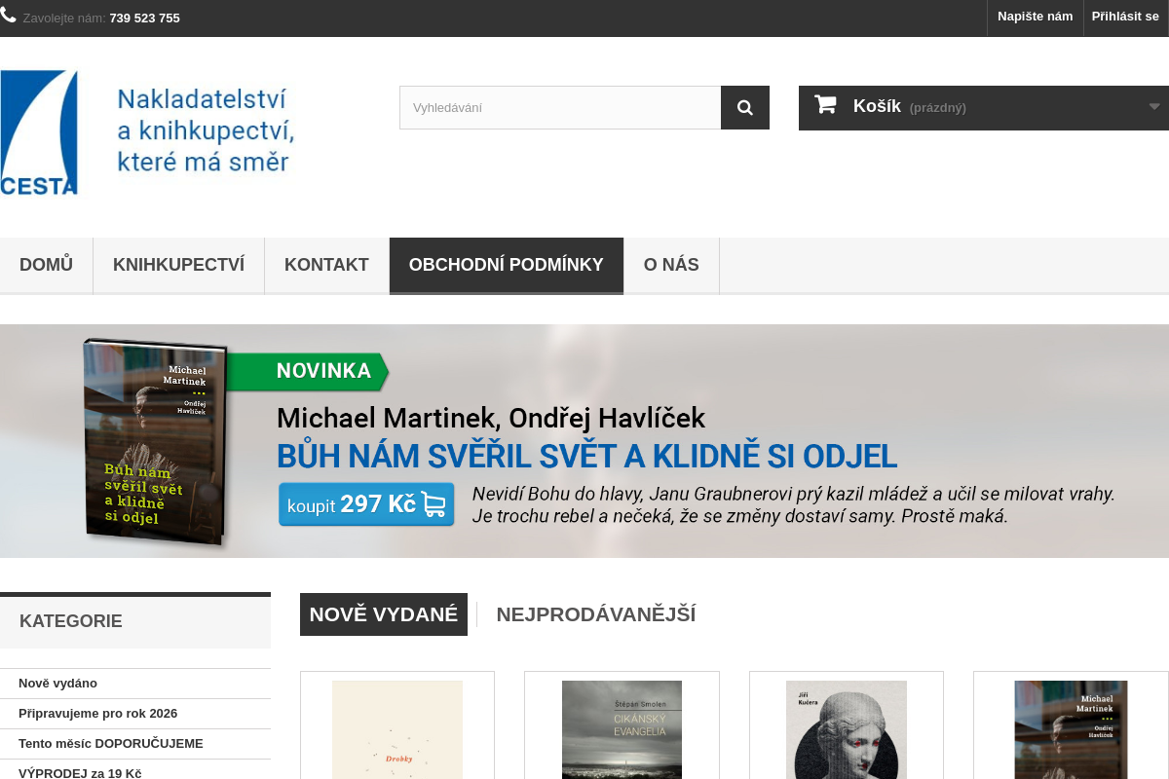
Task: Open the O nás menu item
Action: click(x=671, y=265)
